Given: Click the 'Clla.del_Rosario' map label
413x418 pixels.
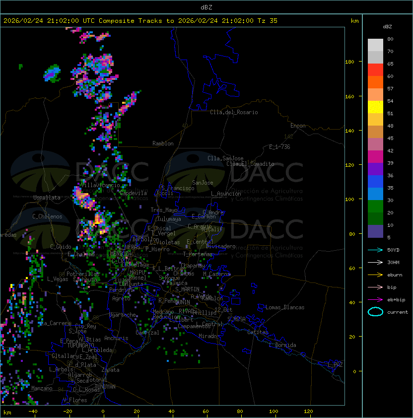Looking at the screenshot, I should (234, 112).
